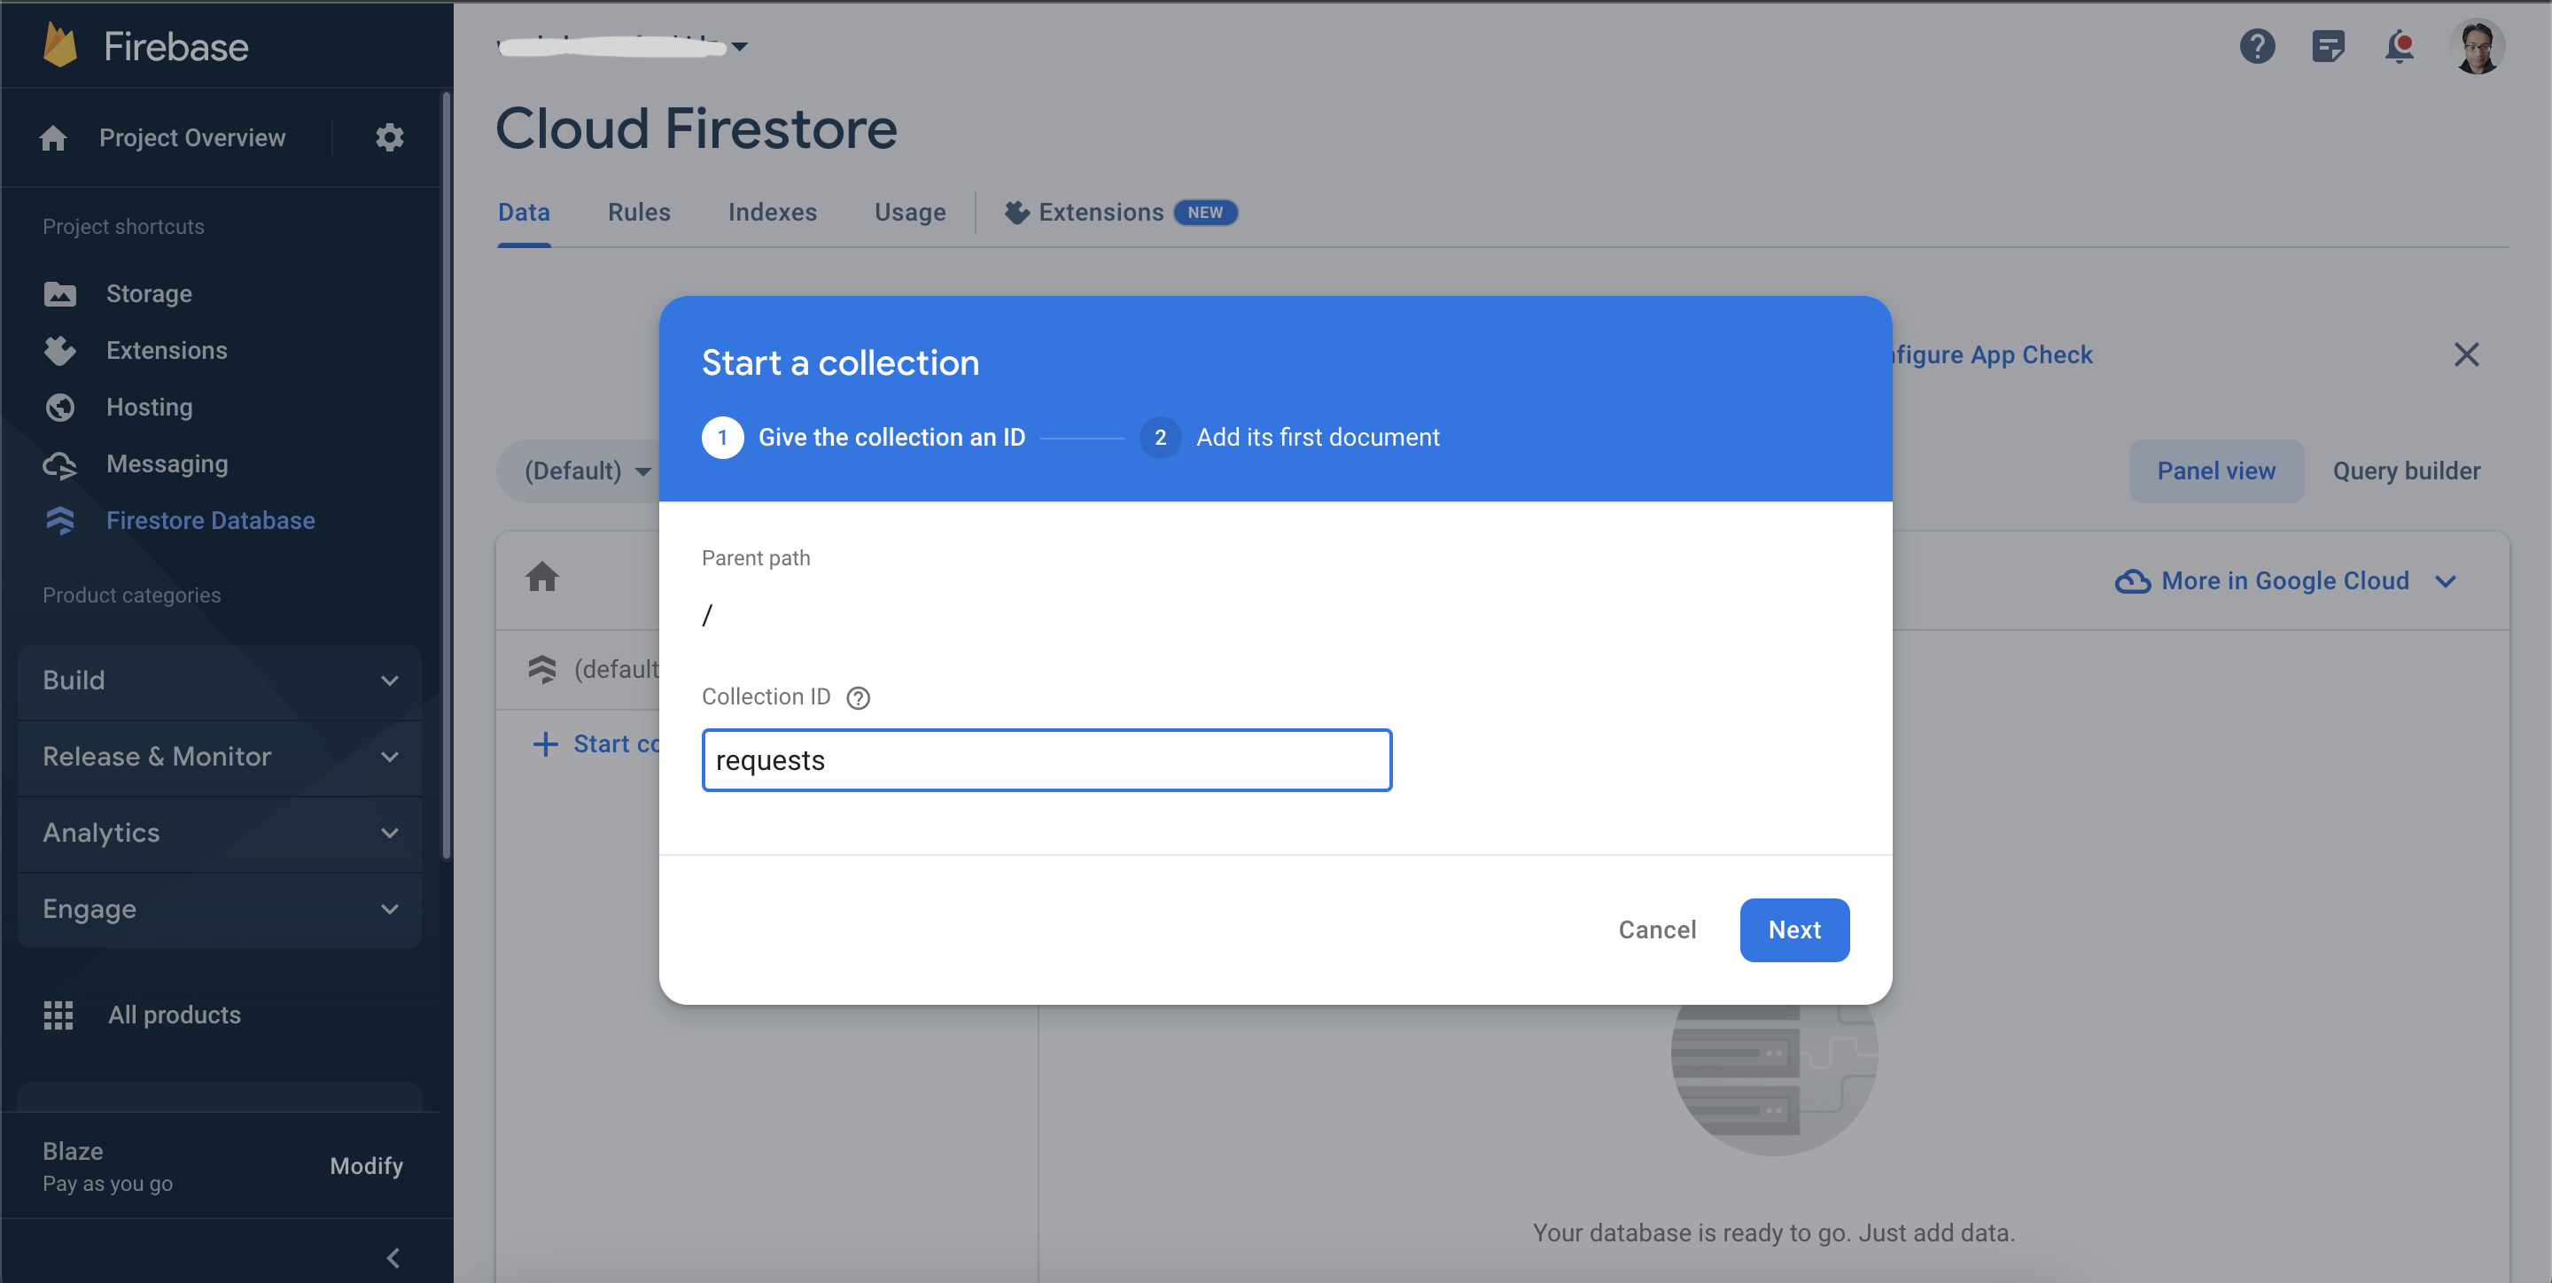Click Modify next to Blaze plan

pos(367,1166)
